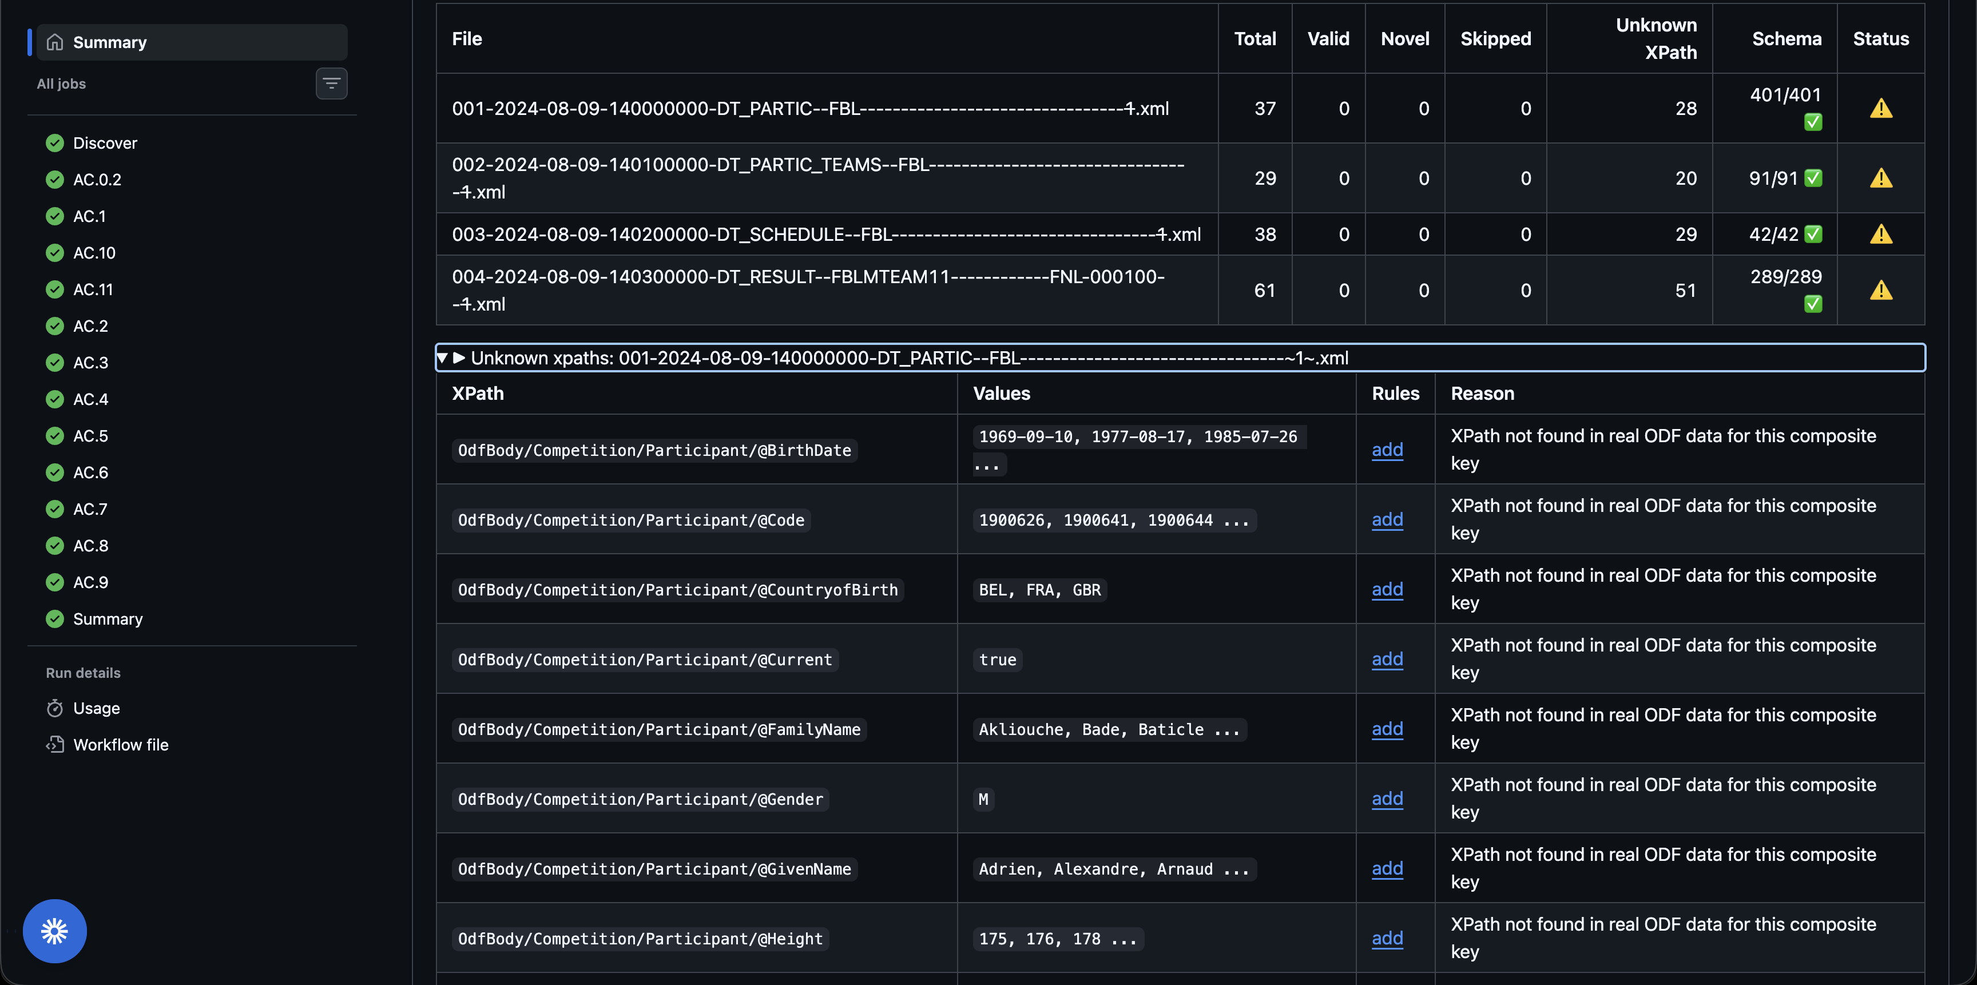Image resolution: width=1977 pixels, height=985 pixels.
Task: Select the '175, 176, 178 ...' values
Action: pos(1058,939)
